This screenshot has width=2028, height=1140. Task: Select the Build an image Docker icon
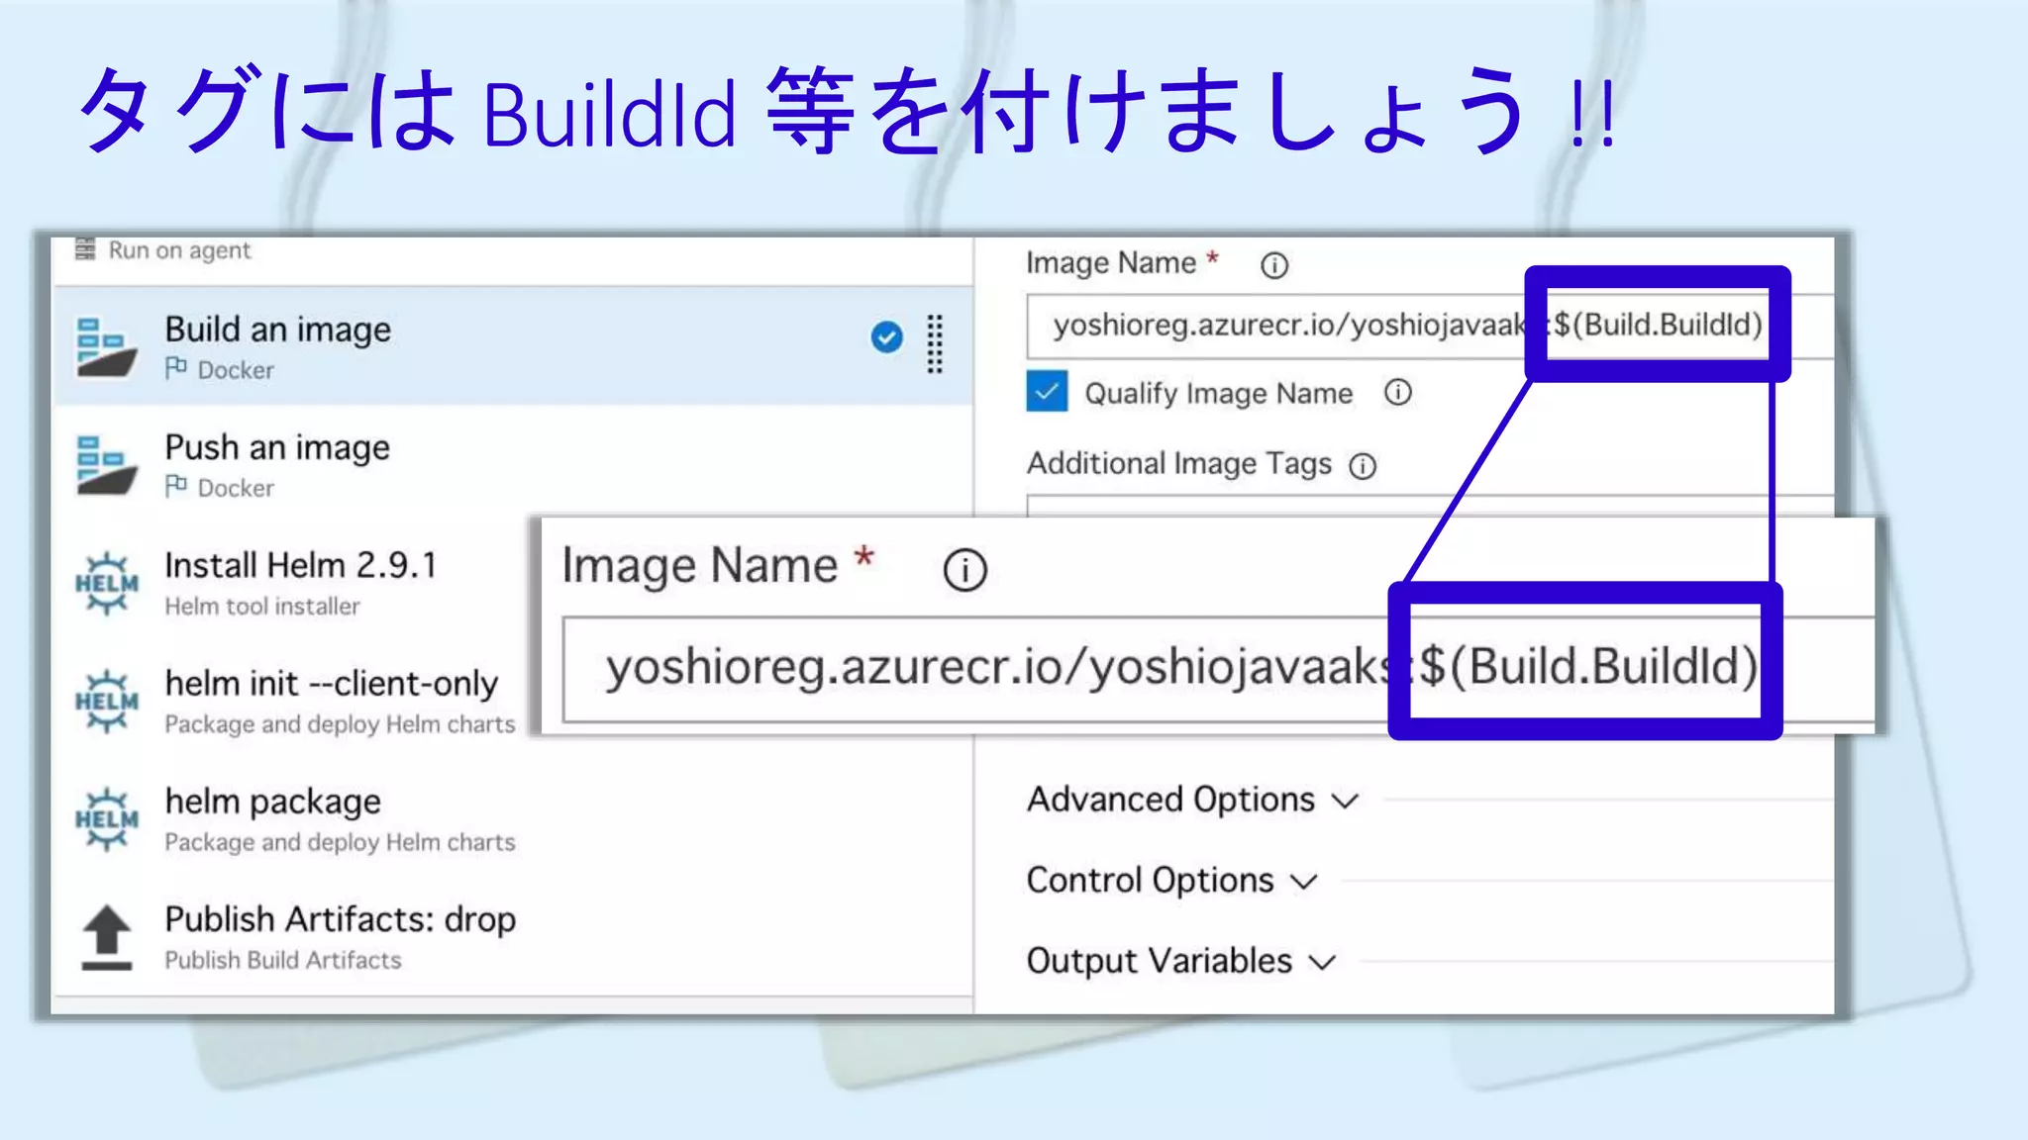click(x=106, y=347)
